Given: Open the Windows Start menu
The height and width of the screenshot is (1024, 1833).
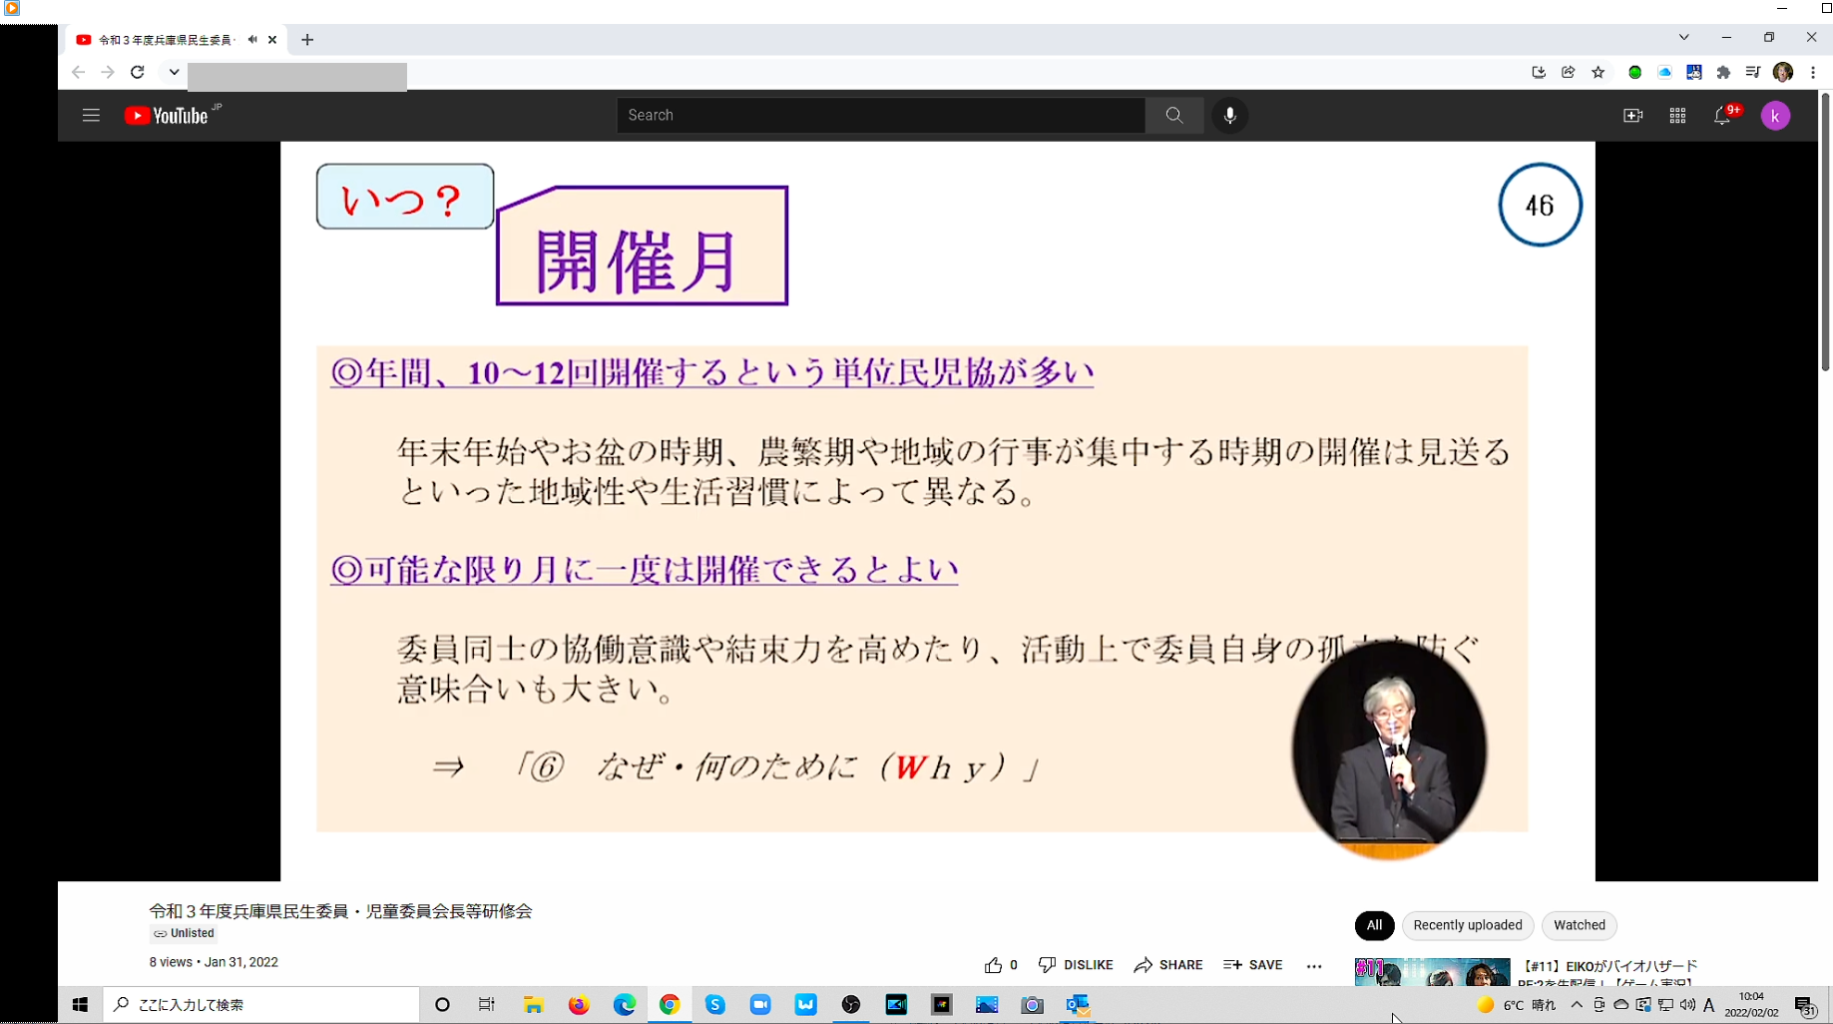Looking at the screenshot, I should click(80, 1005).
